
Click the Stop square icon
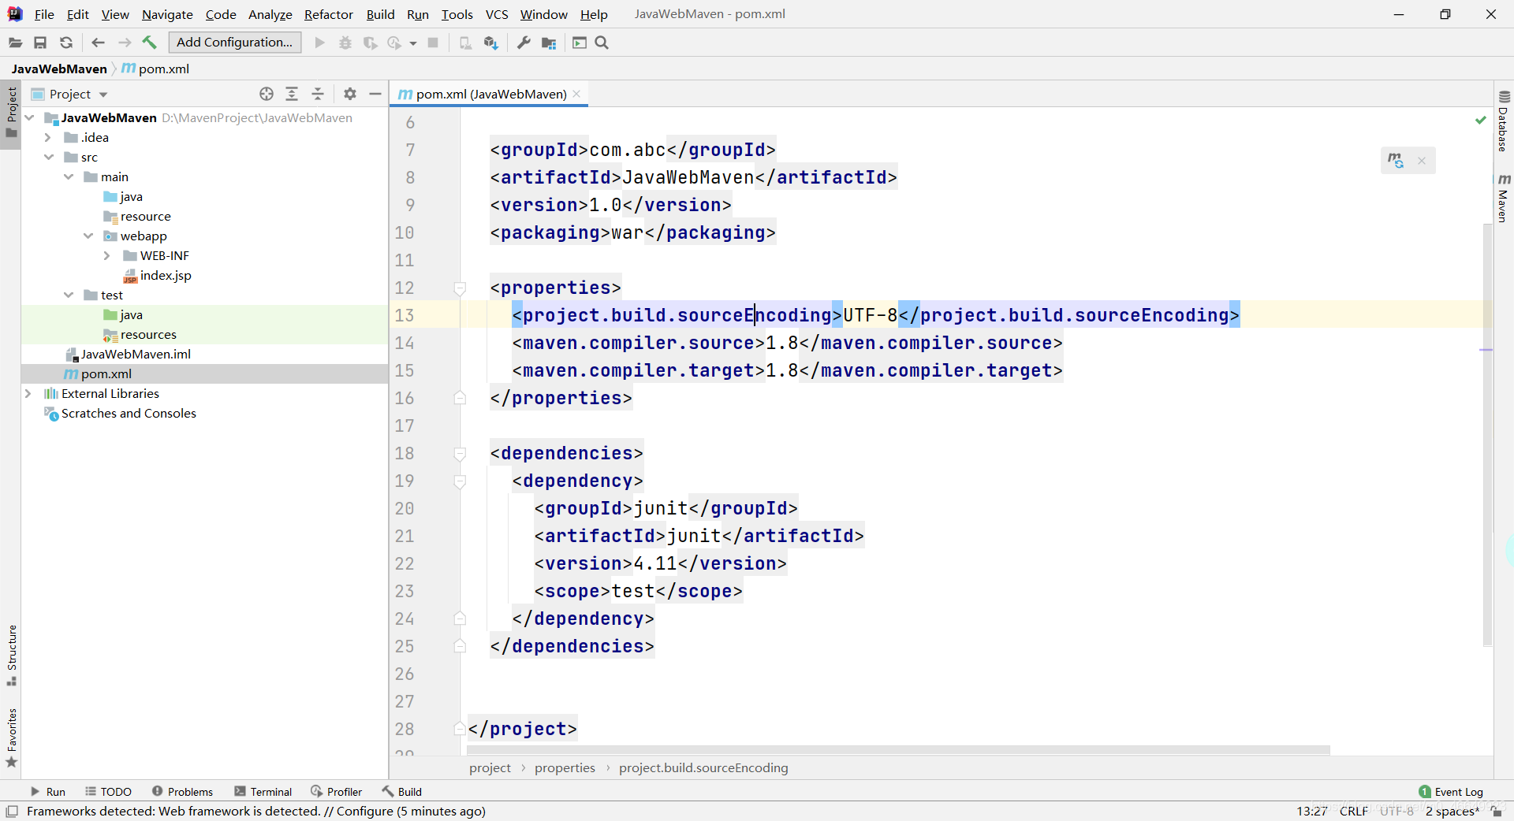click(x=433, y=43)
